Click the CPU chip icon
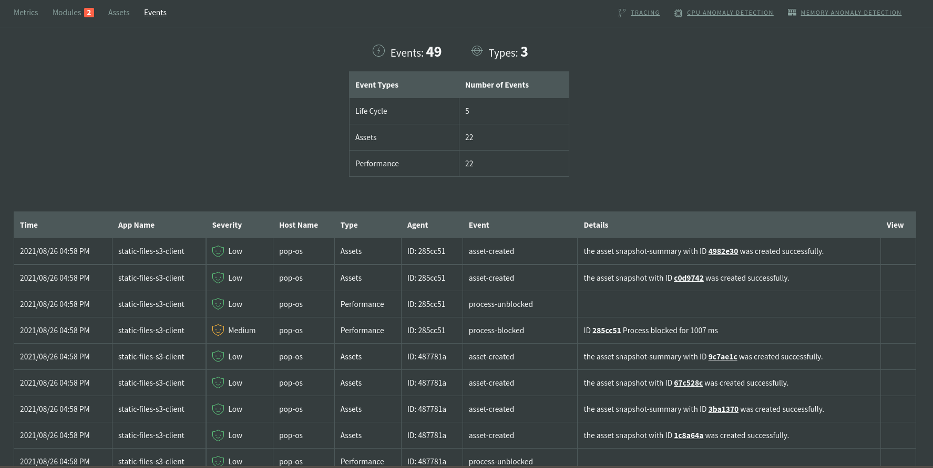The image size is (933, 468). tap(679, 13)
